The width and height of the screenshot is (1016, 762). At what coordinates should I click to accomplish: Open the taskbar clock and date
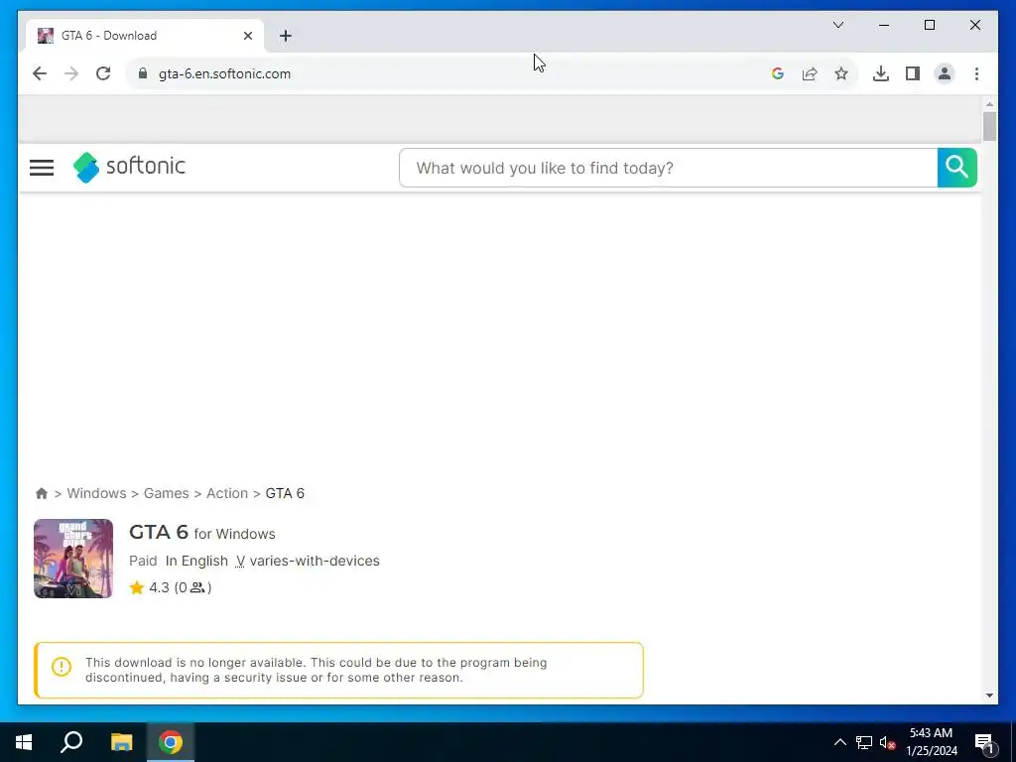point(931,742)
